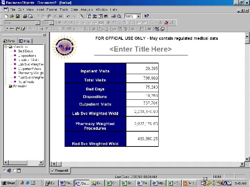250x187 pixels.
Task: Create a new document with the New icon
Action: pyautogui.click(x=6, y=16)
